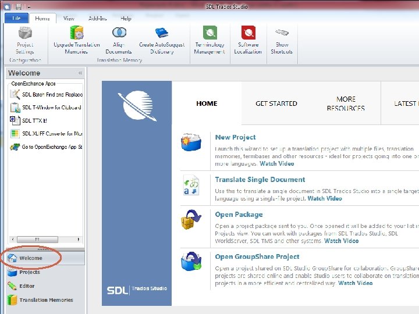Open Project Settings in the ribbon
Screen dimensions: 419x314
[x=25, y=40]
